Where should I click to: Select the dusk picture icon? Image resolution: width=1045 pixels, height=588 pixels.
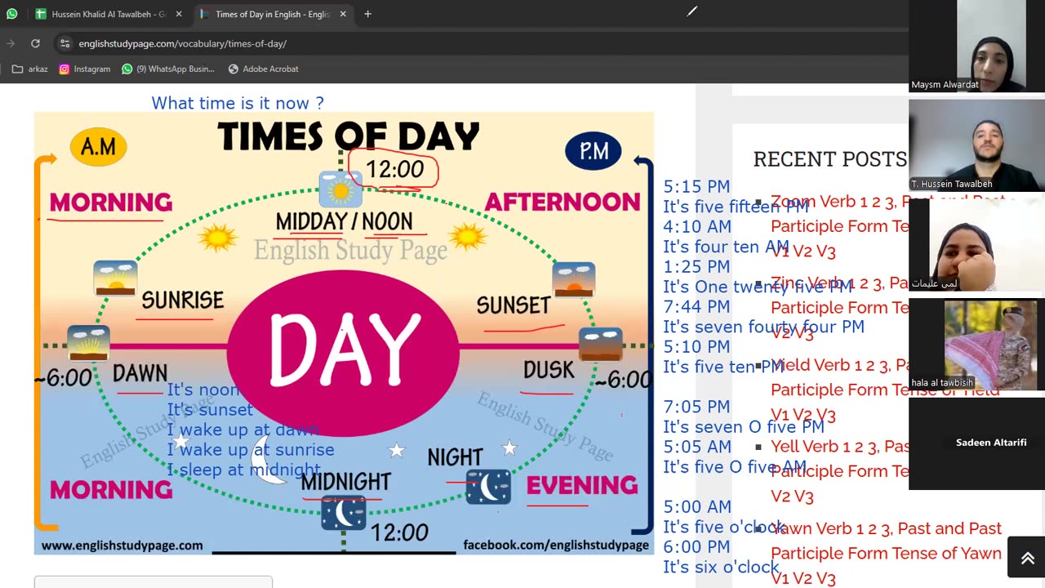point(601,344)
